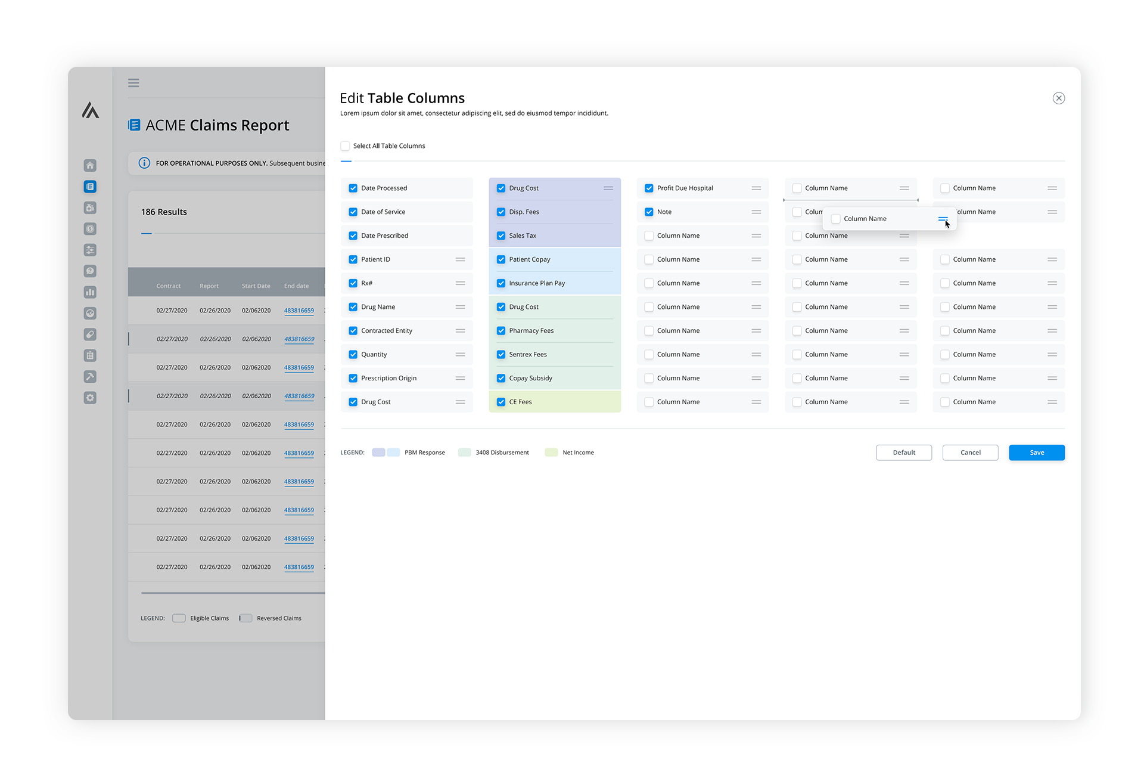
Task: Check the Select All Table Columns checkbox
Action: (x=345, y=145)
